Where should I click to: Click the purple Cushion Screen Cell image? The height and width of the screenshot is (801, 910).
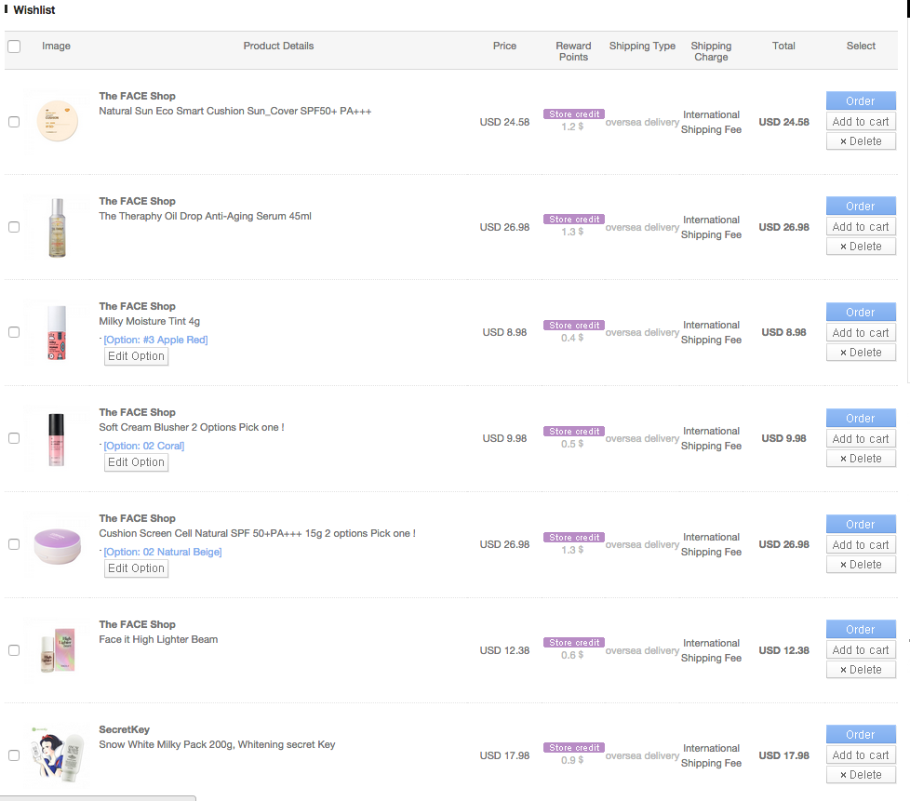coord(58,544)
